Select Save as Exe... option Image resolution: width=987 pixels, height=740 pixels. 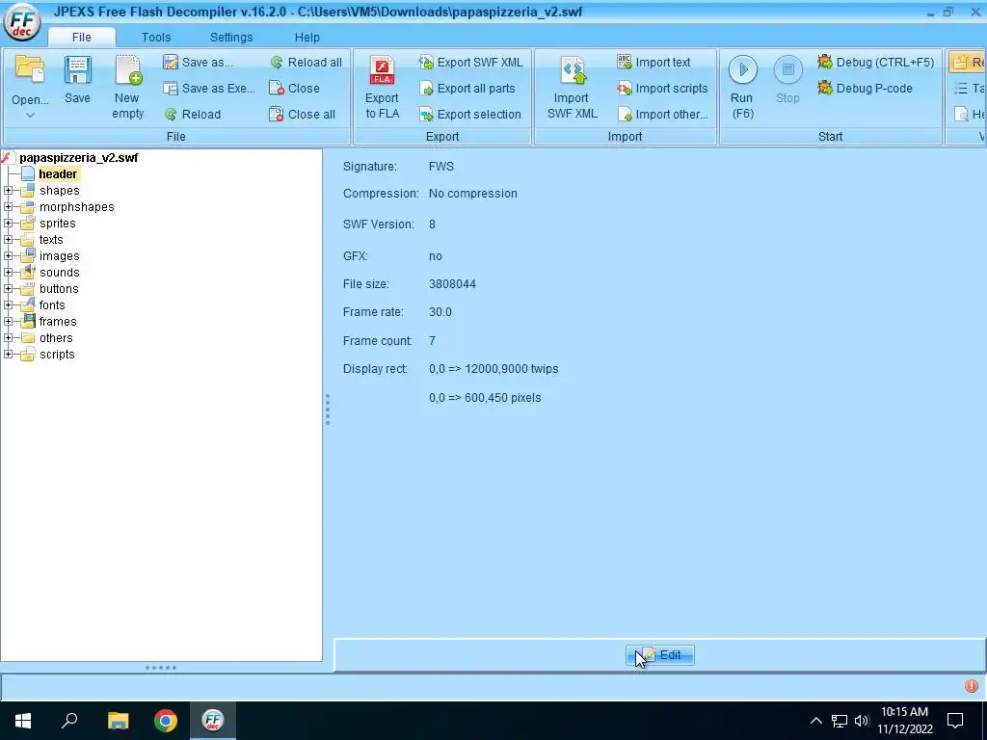(209, 88)
